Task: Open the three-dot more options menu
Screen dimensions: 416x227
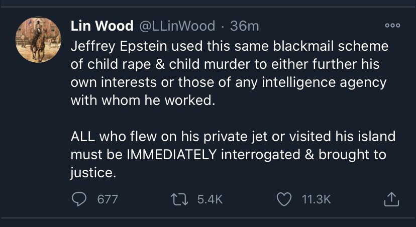Action: [x=392, y=26]
